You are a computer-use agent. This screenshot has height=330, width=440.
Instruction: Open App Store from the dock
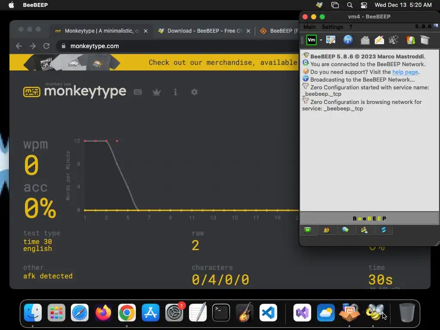click(150, 313)
